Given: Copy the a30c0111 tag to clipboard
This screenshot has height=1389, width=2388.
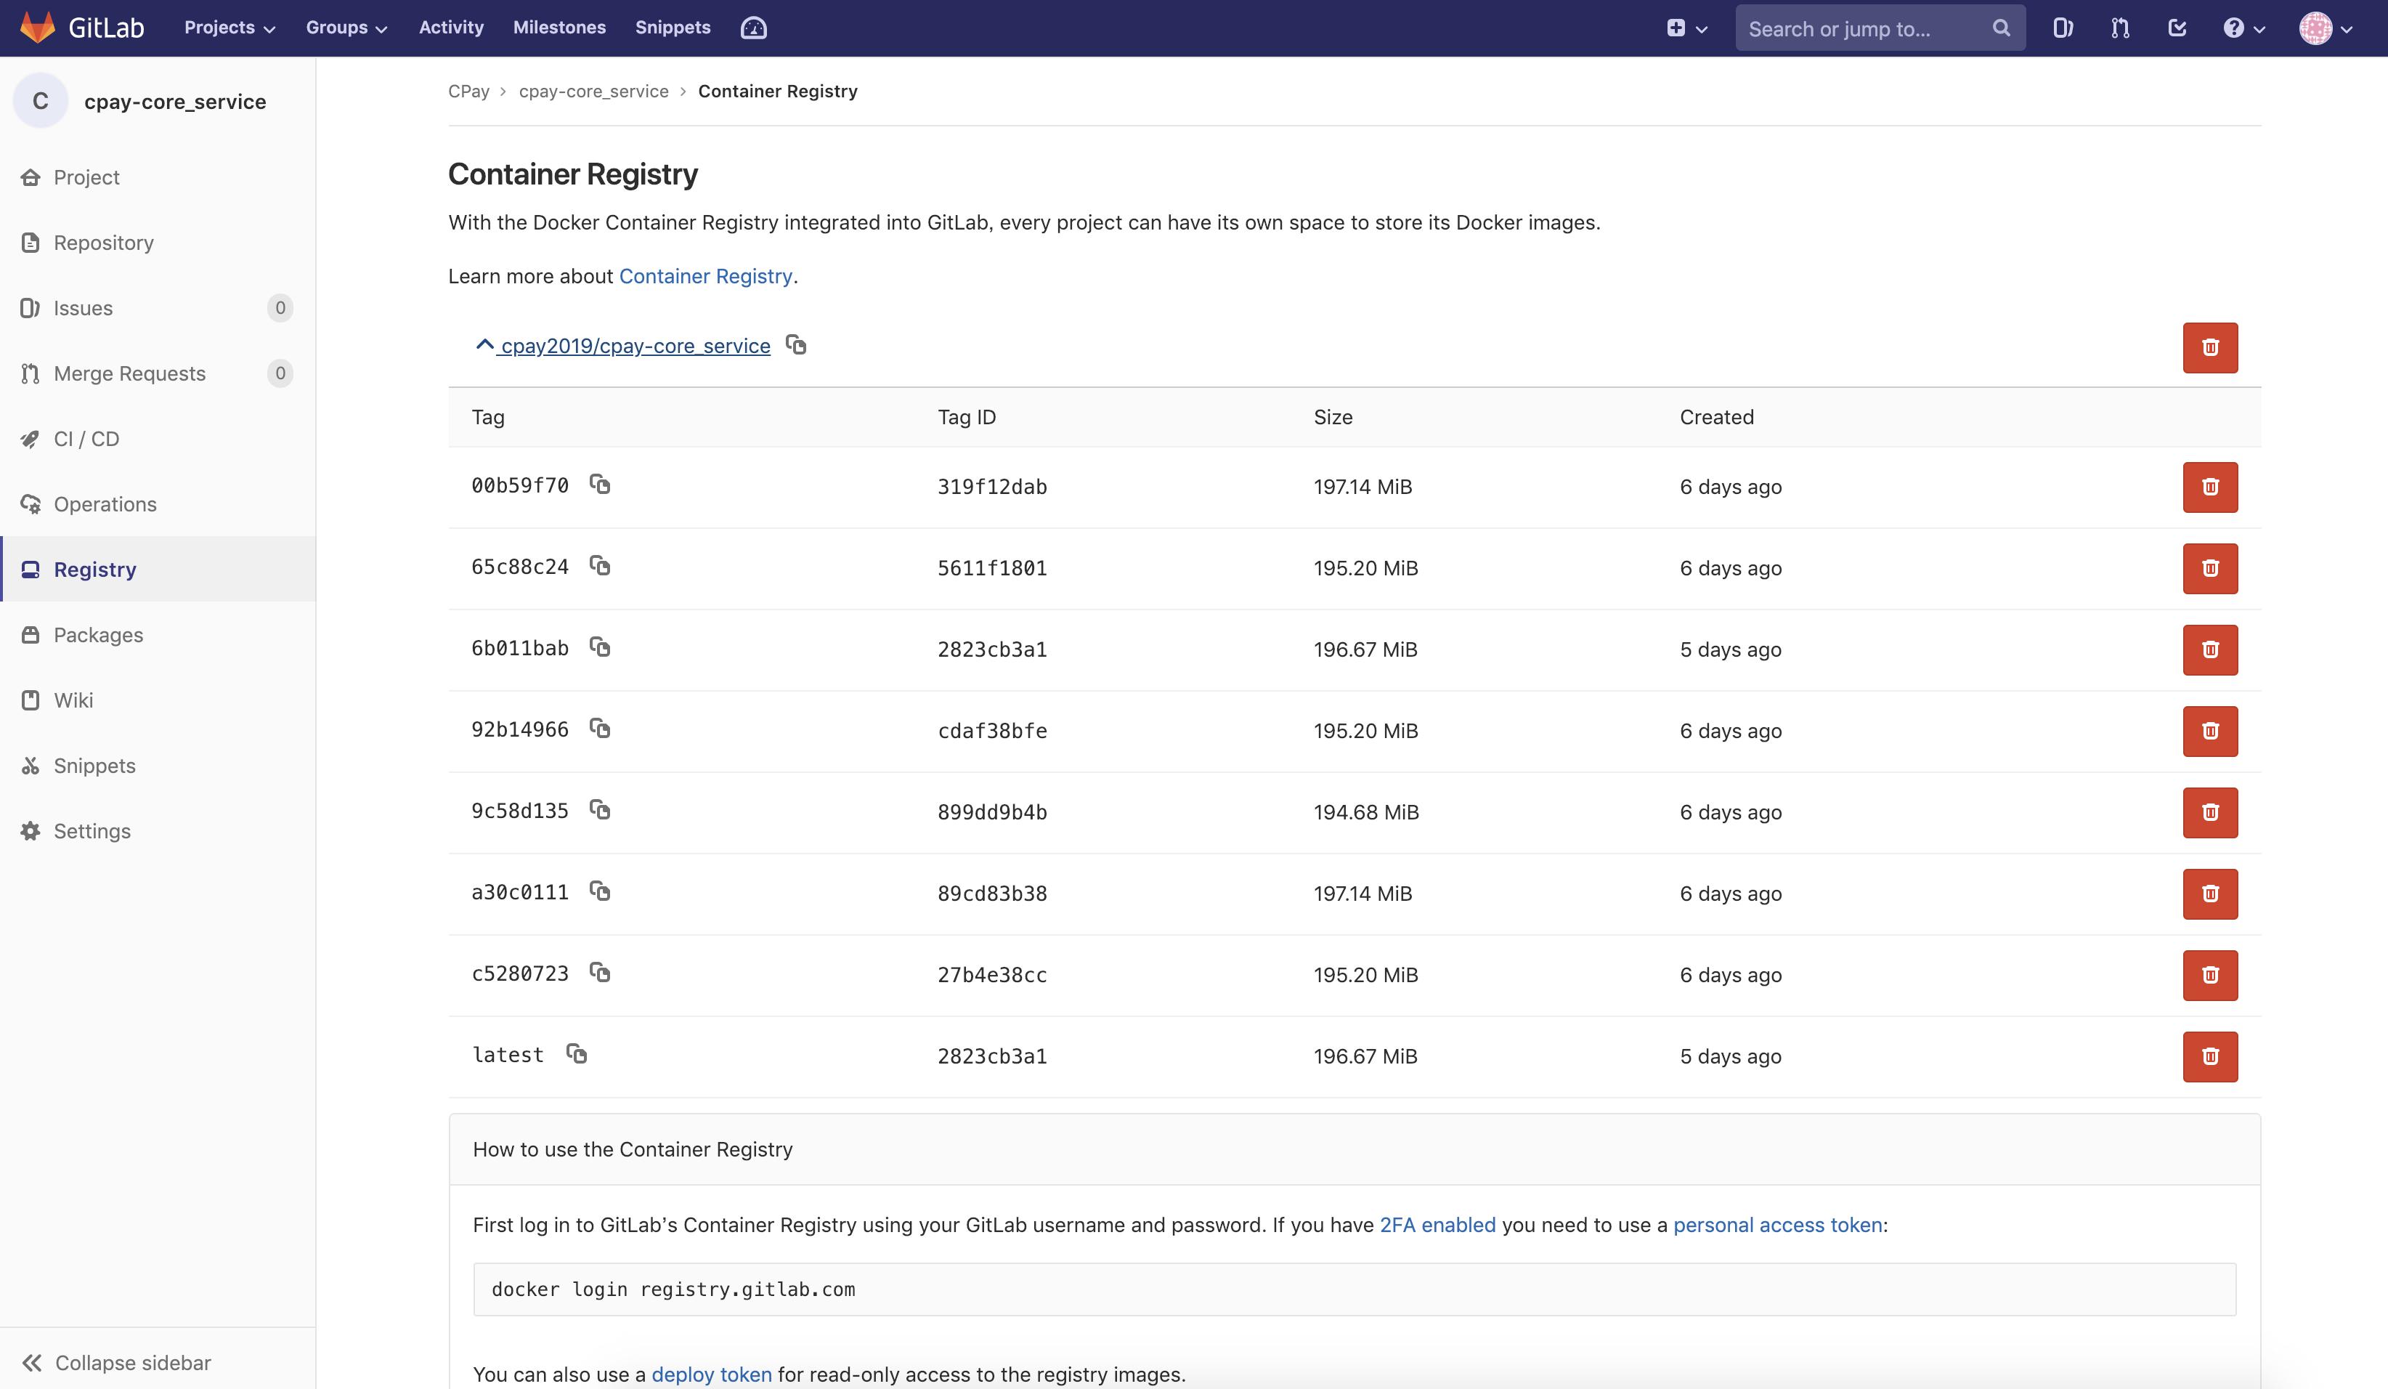Looking at the screenshot, I should [x=600, y=891].
